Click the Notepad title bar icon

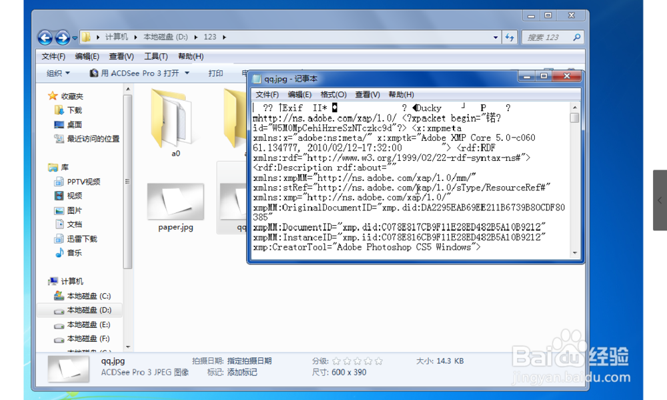click(257, 79)
